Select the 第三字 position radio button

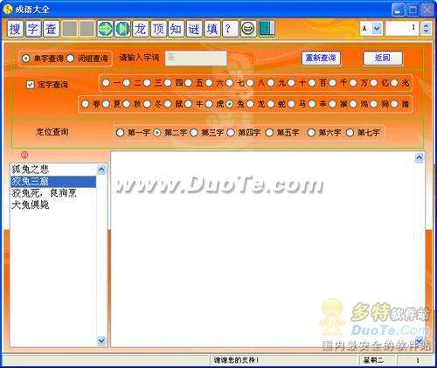tap(194, 133)
